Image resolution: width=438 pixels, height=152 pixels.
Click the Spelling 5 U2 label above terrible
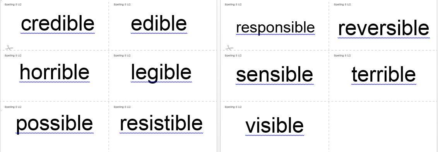(342, 56)
